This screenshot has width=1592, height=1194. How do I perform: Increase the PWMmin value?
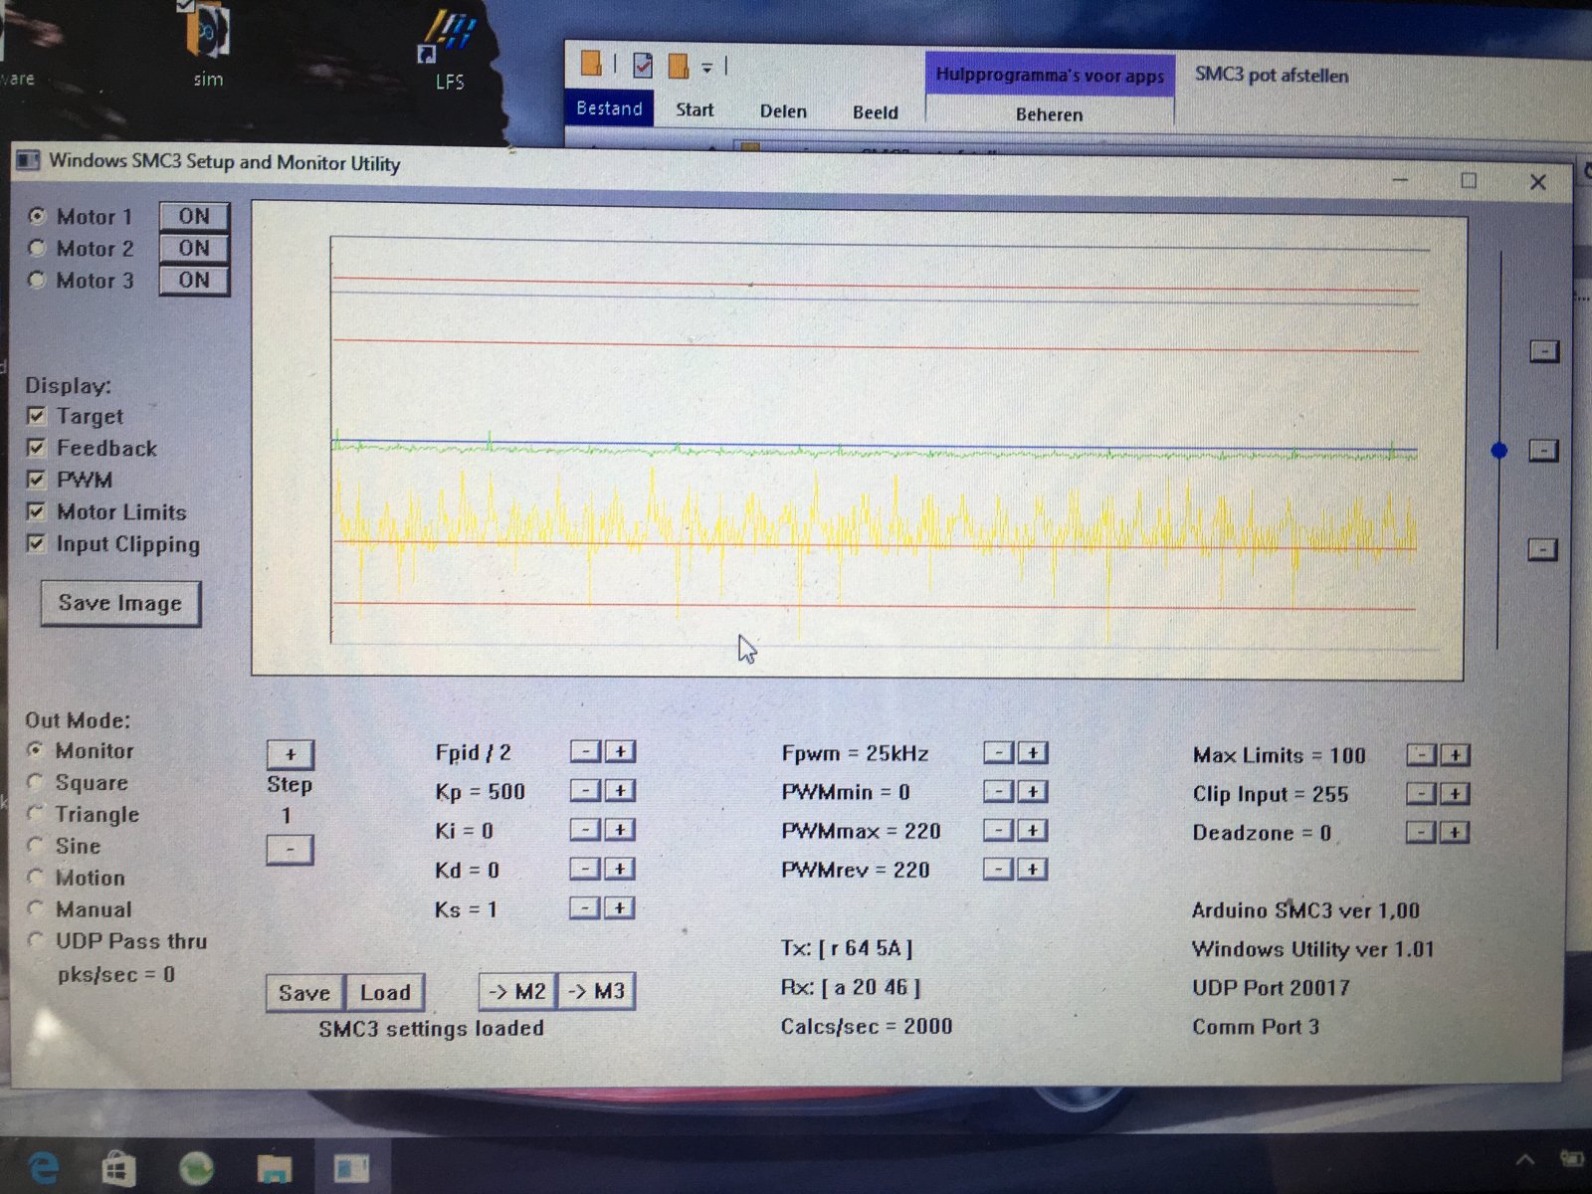[x=1033, y=791]
